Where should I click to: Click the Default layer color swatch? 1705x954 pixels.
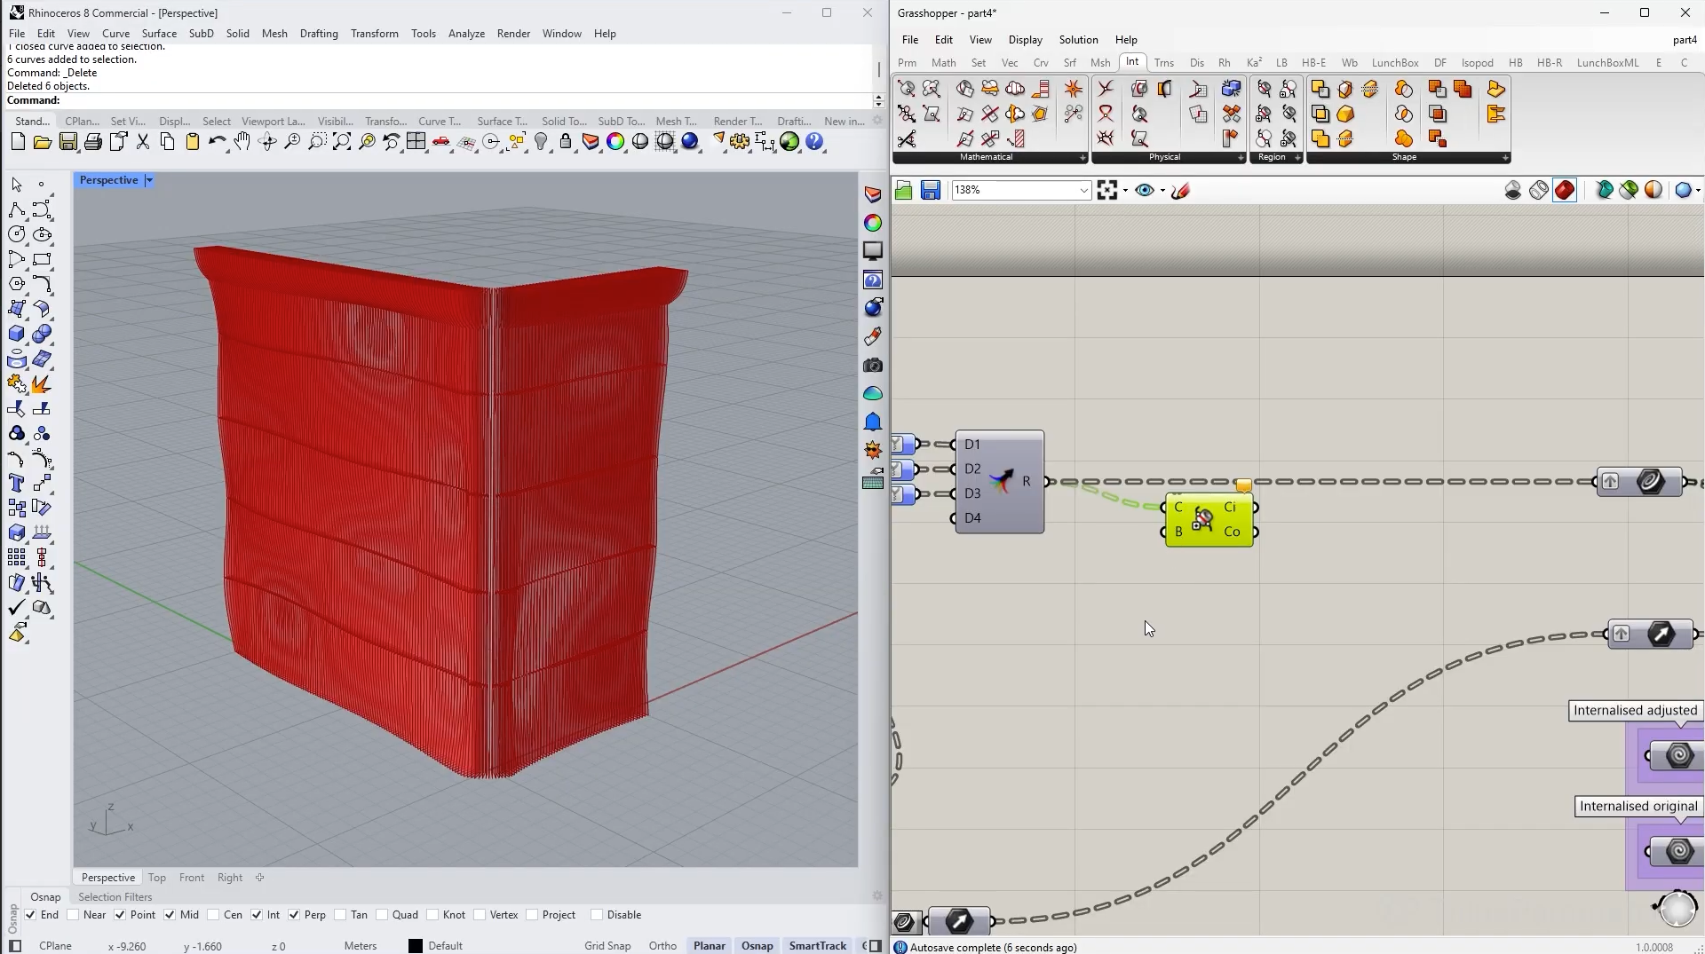pos(415,946)
